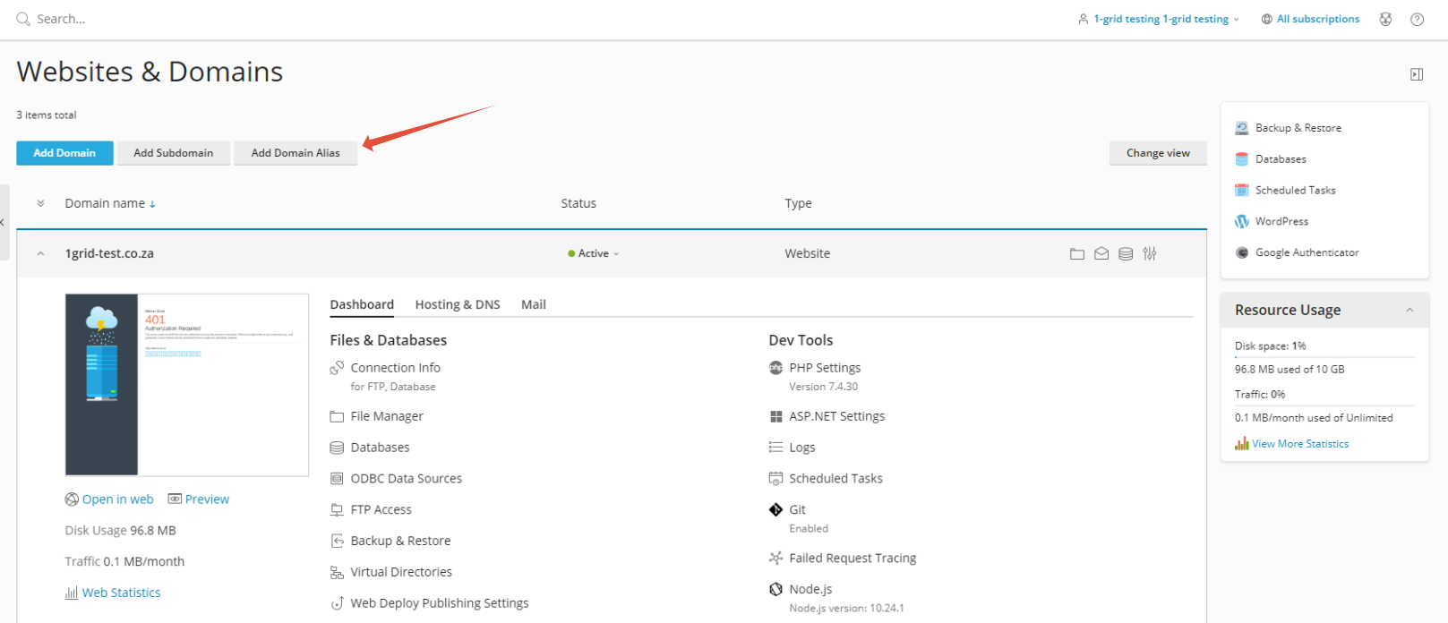Open the user account dropdown 1-grid testing

(x=1159, y=19)
